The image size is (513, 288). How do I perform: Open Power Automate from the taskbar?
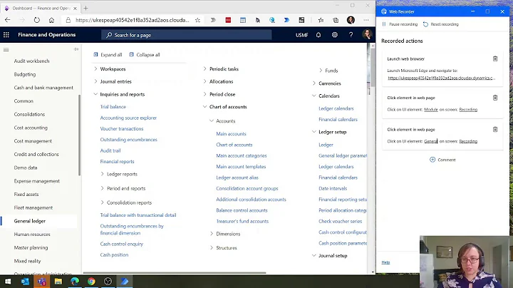(x=124, y=282)
